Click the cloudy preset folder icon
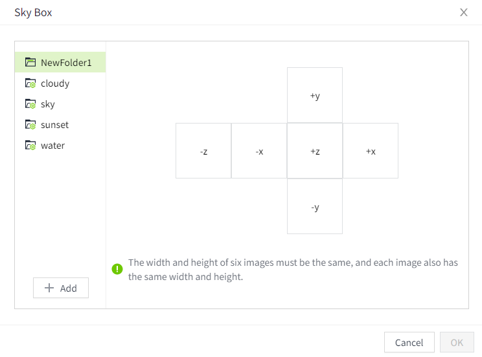Image resolution: width=482 pixels, height=357 pixels. (x=30, y=83)
